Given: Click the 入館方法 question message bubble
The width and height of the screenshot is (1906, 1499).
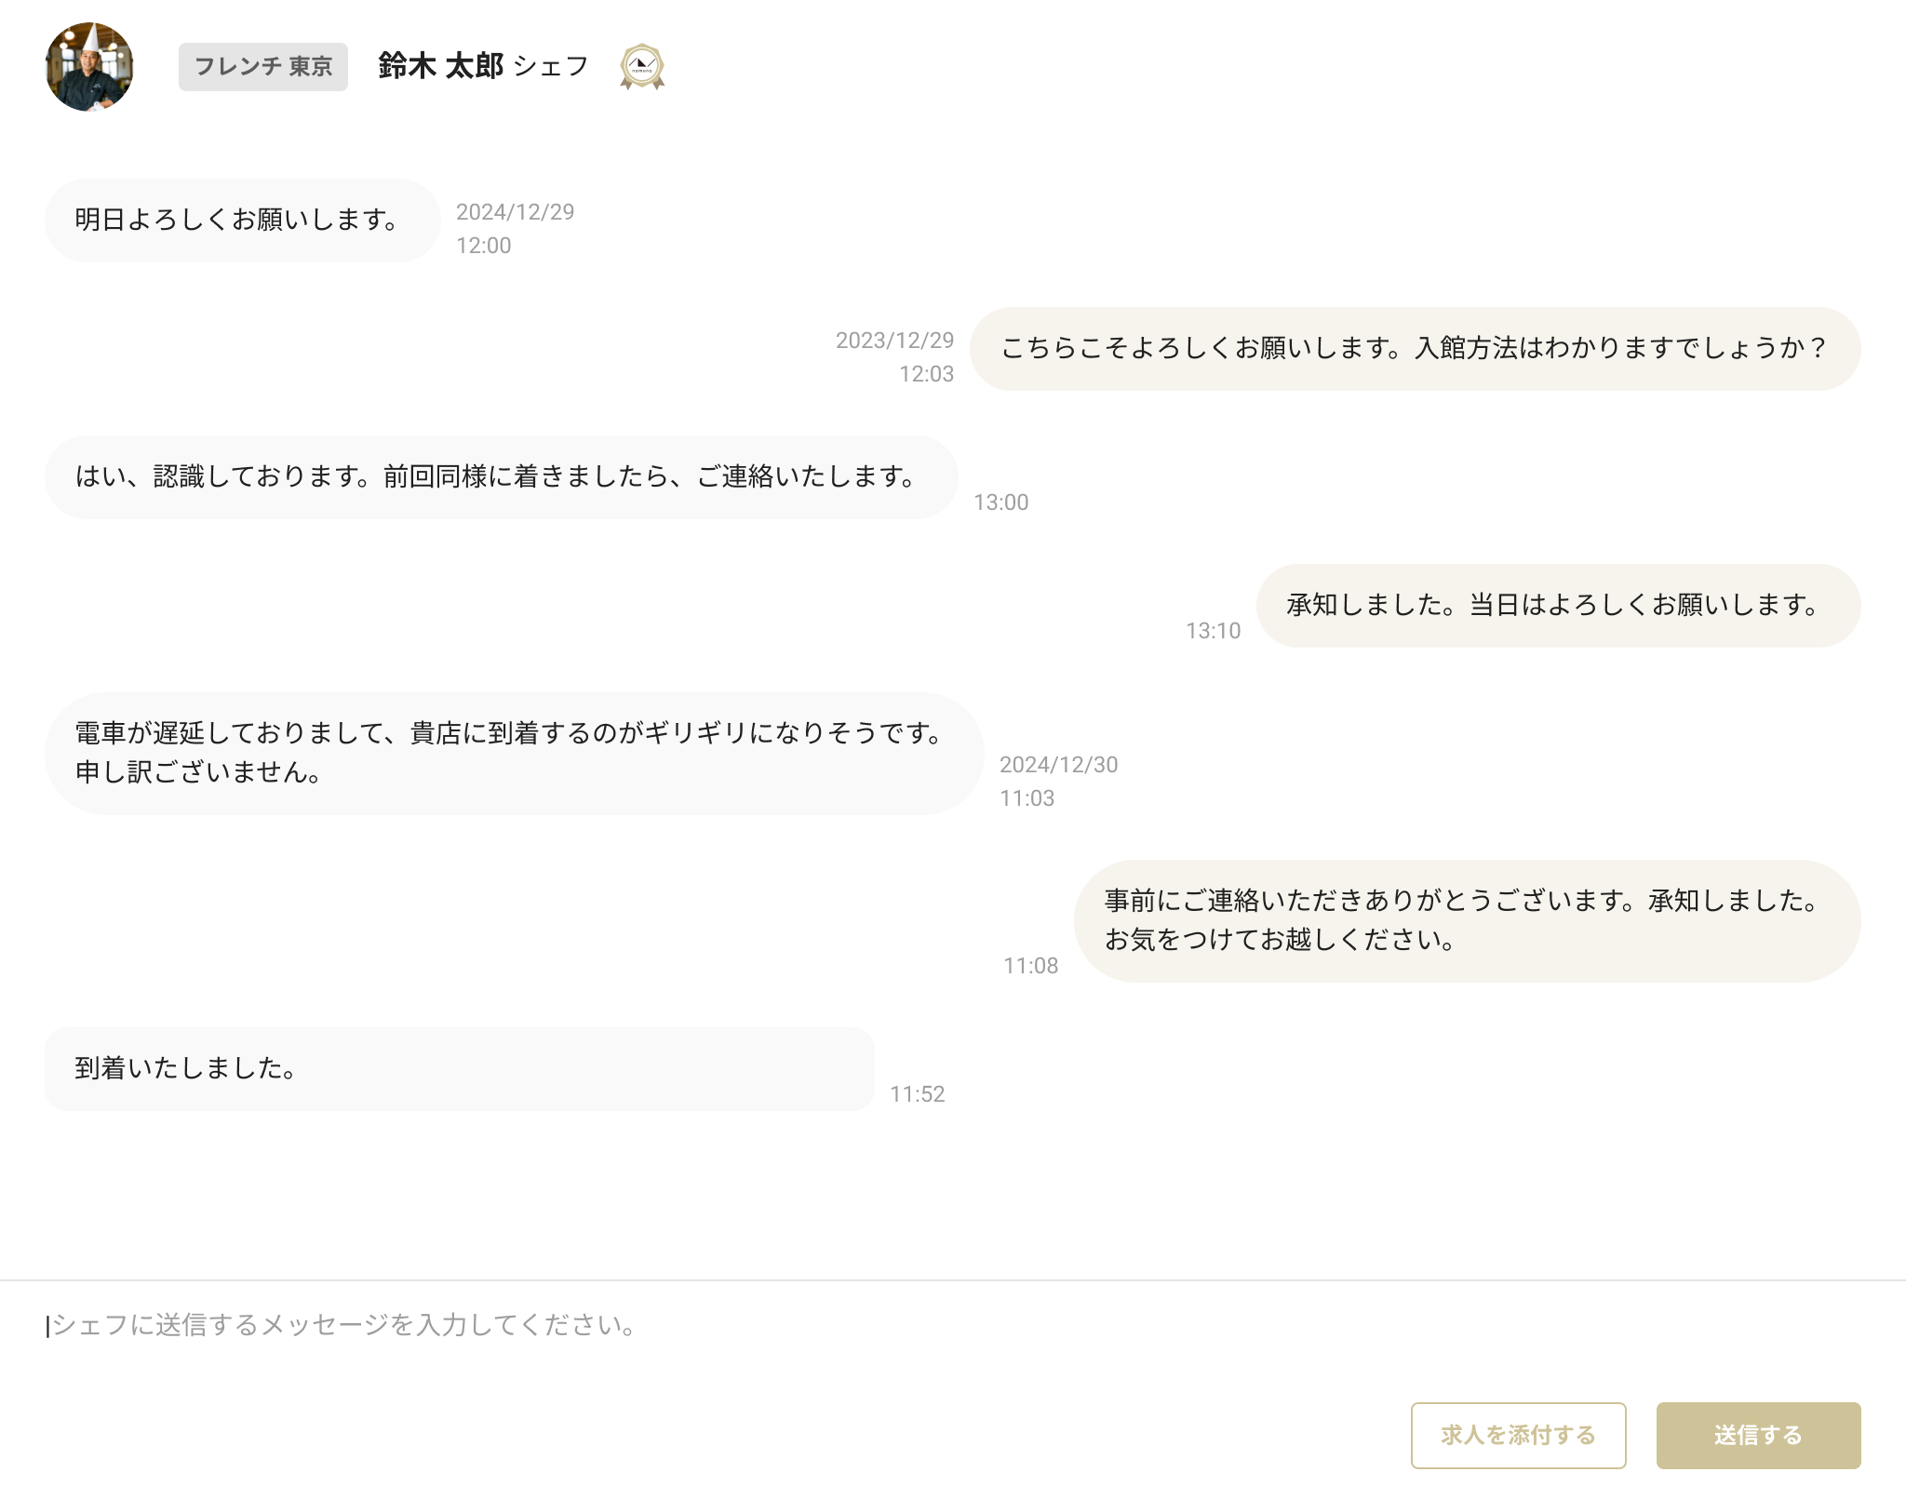Looking at the screenshot, I should click(x=1416, y=349).
